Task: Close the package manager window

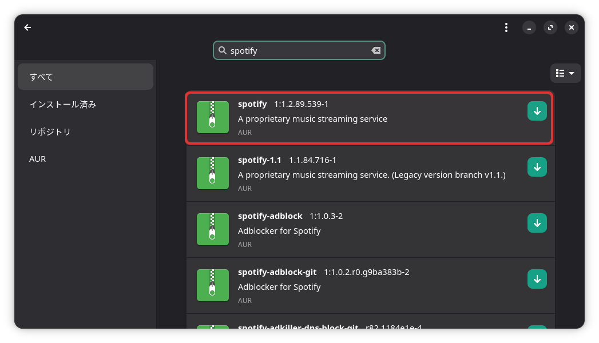Action: point(572,27)
